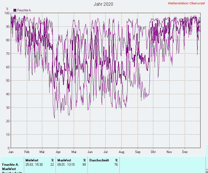This screenshot has height=173, width=208.
Task: Click the 'MinWert' column header
Action: (32, 160)
